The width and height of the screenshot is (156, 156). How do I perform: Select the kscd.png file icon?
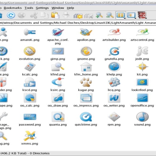pyautogui.click(x=30, y=82)
